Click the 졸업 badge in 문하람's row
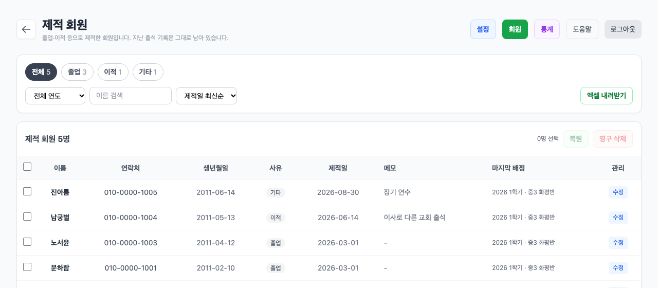The width and height of the screenshot is (658, 288). pyautogui.click(x=276, y=268)
